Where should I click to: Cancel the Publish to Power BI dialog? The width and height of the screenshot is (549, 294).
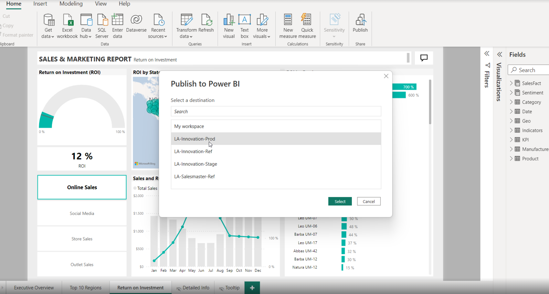(368, 201)
